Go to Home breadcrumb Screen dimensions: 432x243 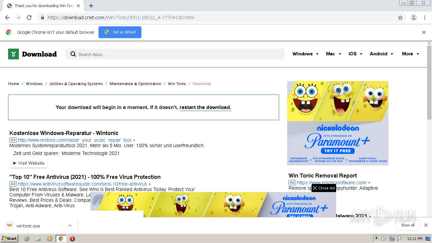13,84
